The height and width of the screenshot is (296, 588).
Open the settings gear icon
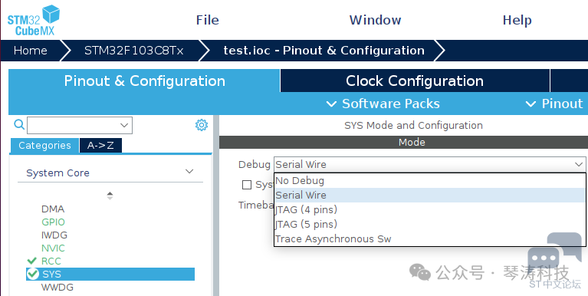202,125
